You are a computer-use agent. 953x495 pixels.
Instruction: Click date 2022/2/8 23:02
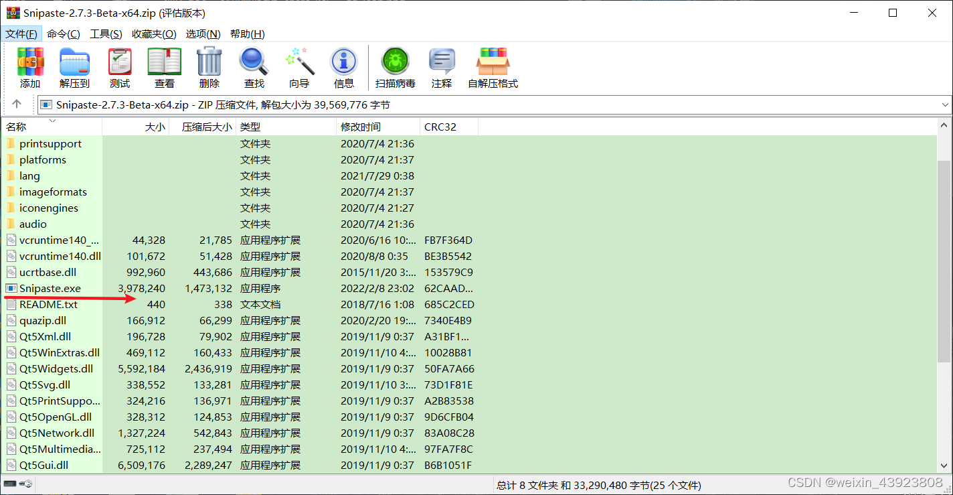(x=377, y=288)
